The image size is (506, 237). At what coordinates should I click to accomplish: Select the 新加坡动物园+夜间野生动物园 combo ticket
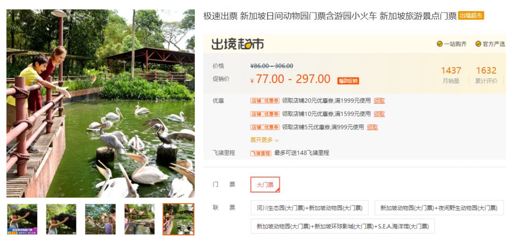(439, 207)
